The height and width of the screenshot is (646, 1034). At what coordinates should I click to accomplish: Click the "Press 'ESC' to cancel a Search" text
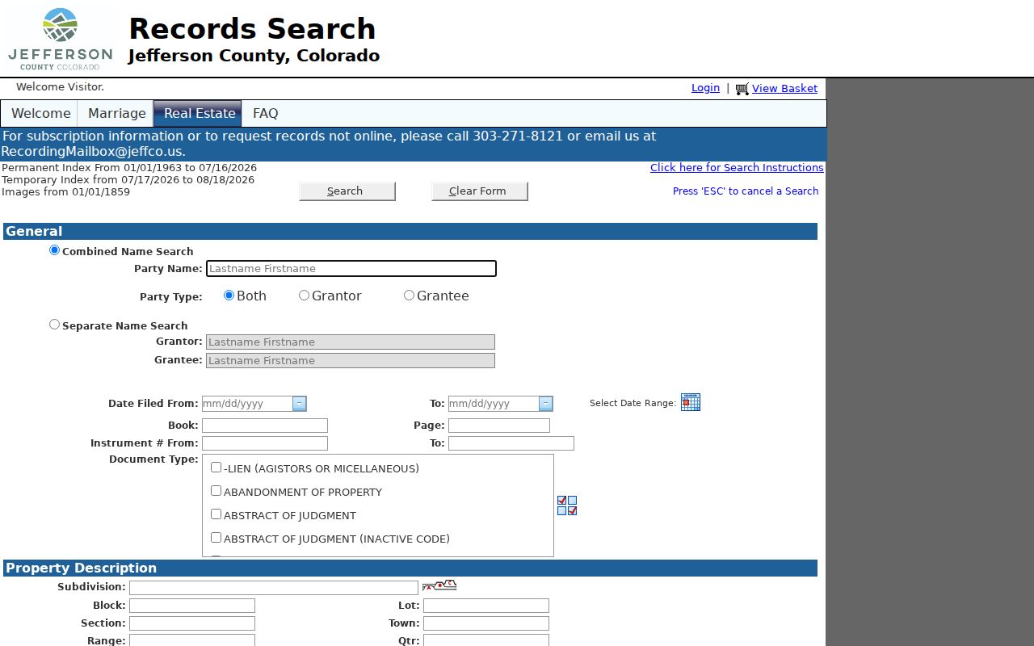[746, 191]
